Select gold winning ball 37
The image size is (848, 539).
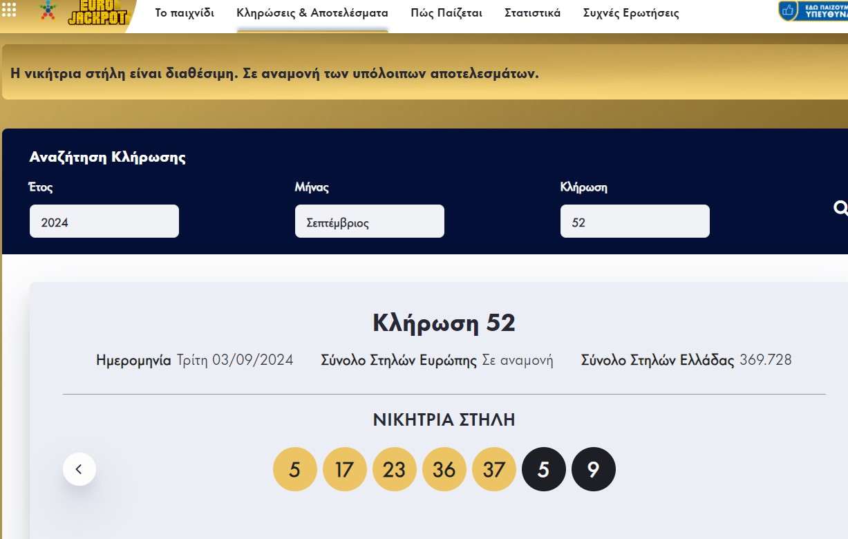tap(494, 469)
